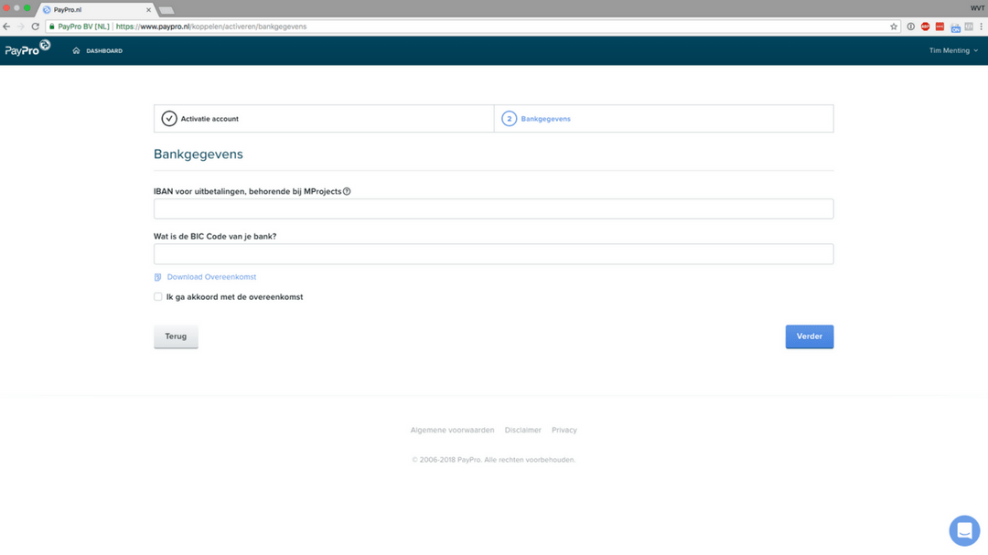This screenshot has height=555, width=988.
Task: Click the browser address bar URL
Action: [x=211, y=27]
